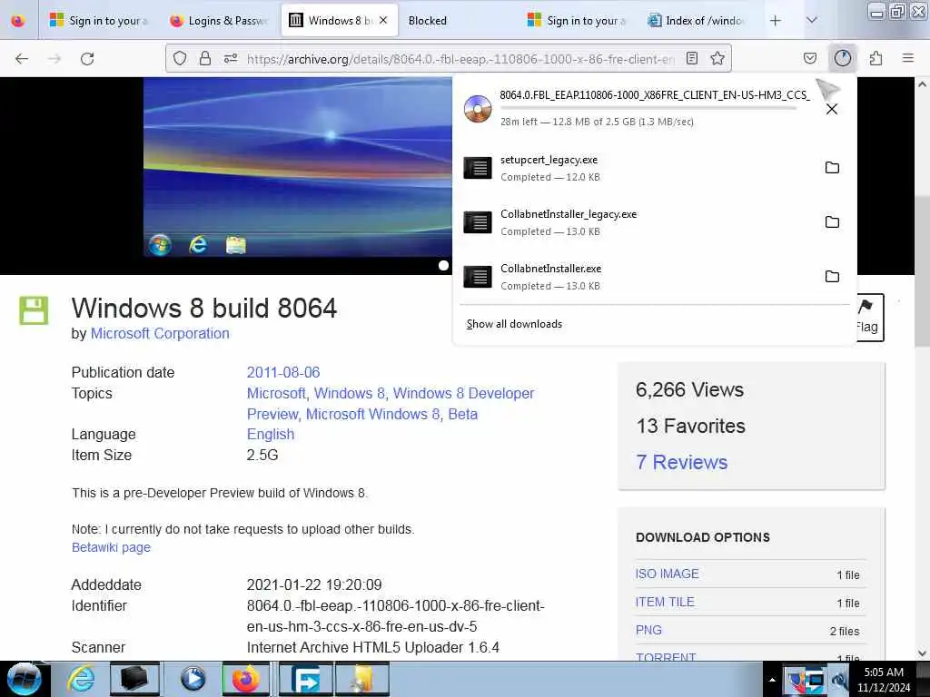
Task: Click the white carousel dot under screenshot
Action: coord(443,266)
